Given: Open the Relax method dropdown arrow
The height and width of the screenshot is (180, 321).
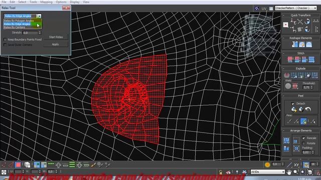Looking at the screenshot, I should click(x=39, y=16).
